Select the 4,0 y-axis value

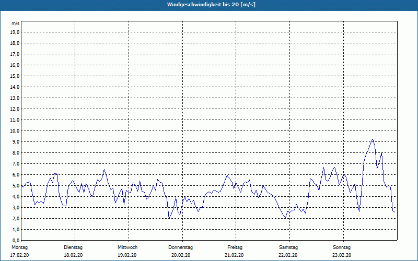(16, 197)
